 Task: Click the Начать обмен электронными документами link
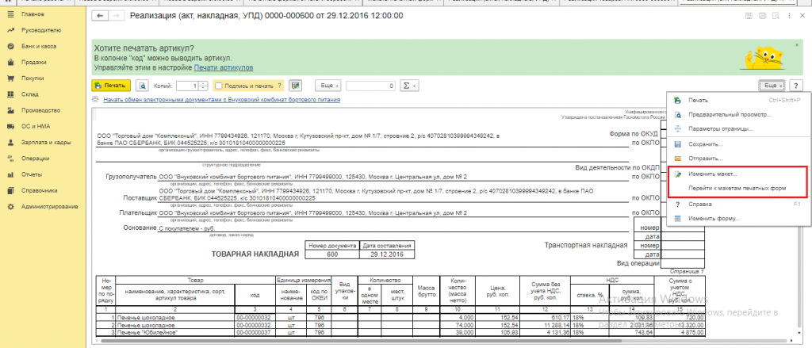coord(221,101)
